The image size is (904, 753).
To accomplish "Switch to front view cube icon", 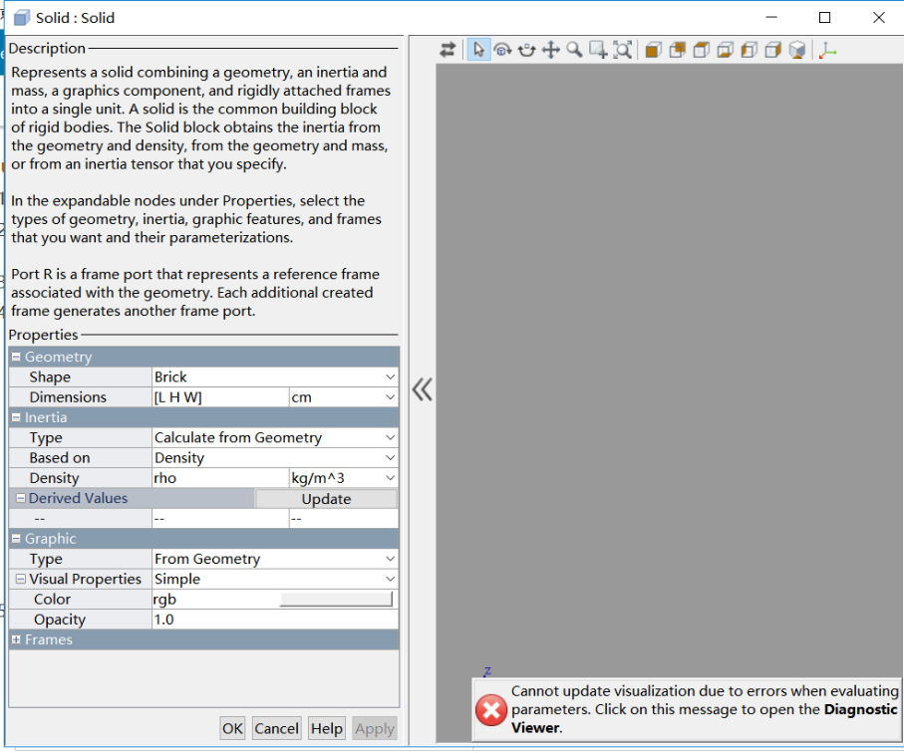I will (x=653, y=50).
